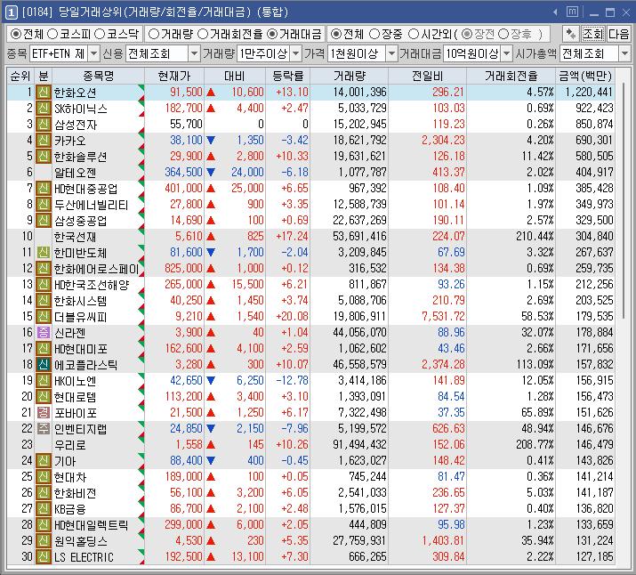Select the 시간외 session radio button
This screenshot has height=575, width=636.
coord(414,34)
